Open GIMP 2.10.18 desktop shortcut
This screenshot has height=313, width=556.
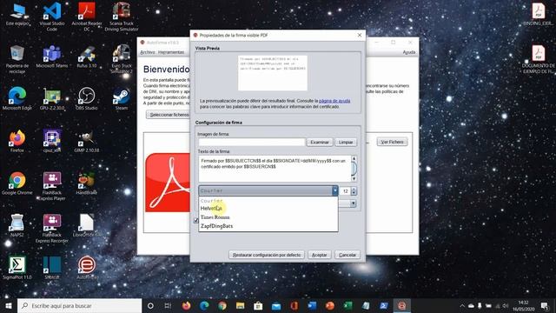[87, 141]
